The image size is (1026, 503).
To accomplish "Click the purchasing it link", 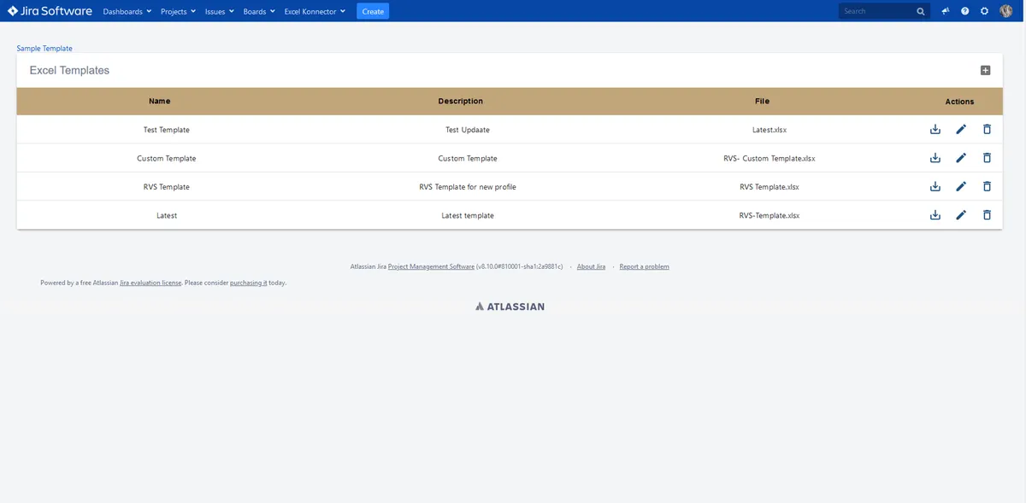I will click(249, 283).
